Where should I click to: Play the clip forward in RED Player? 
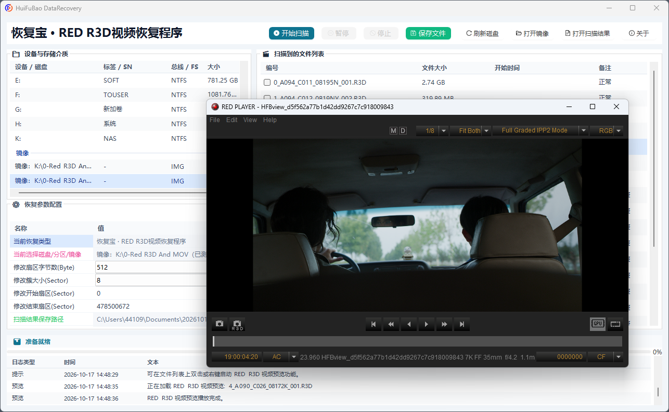pos(427,324)
